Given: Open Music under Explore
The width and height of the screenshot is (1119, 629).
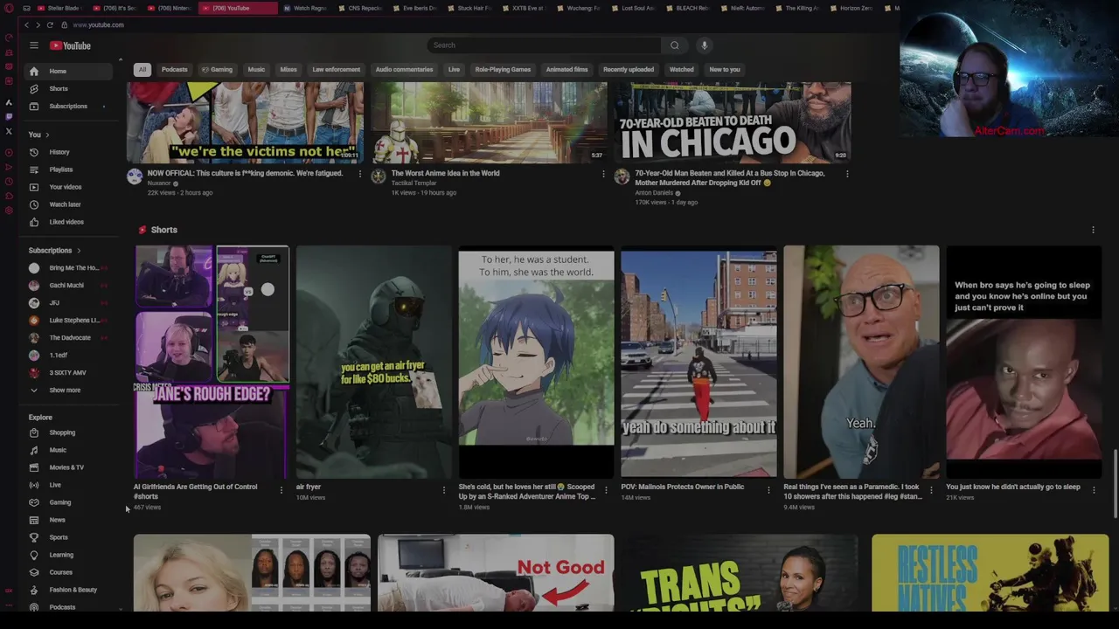Looking at the screenshot, I should coord(70,450).
